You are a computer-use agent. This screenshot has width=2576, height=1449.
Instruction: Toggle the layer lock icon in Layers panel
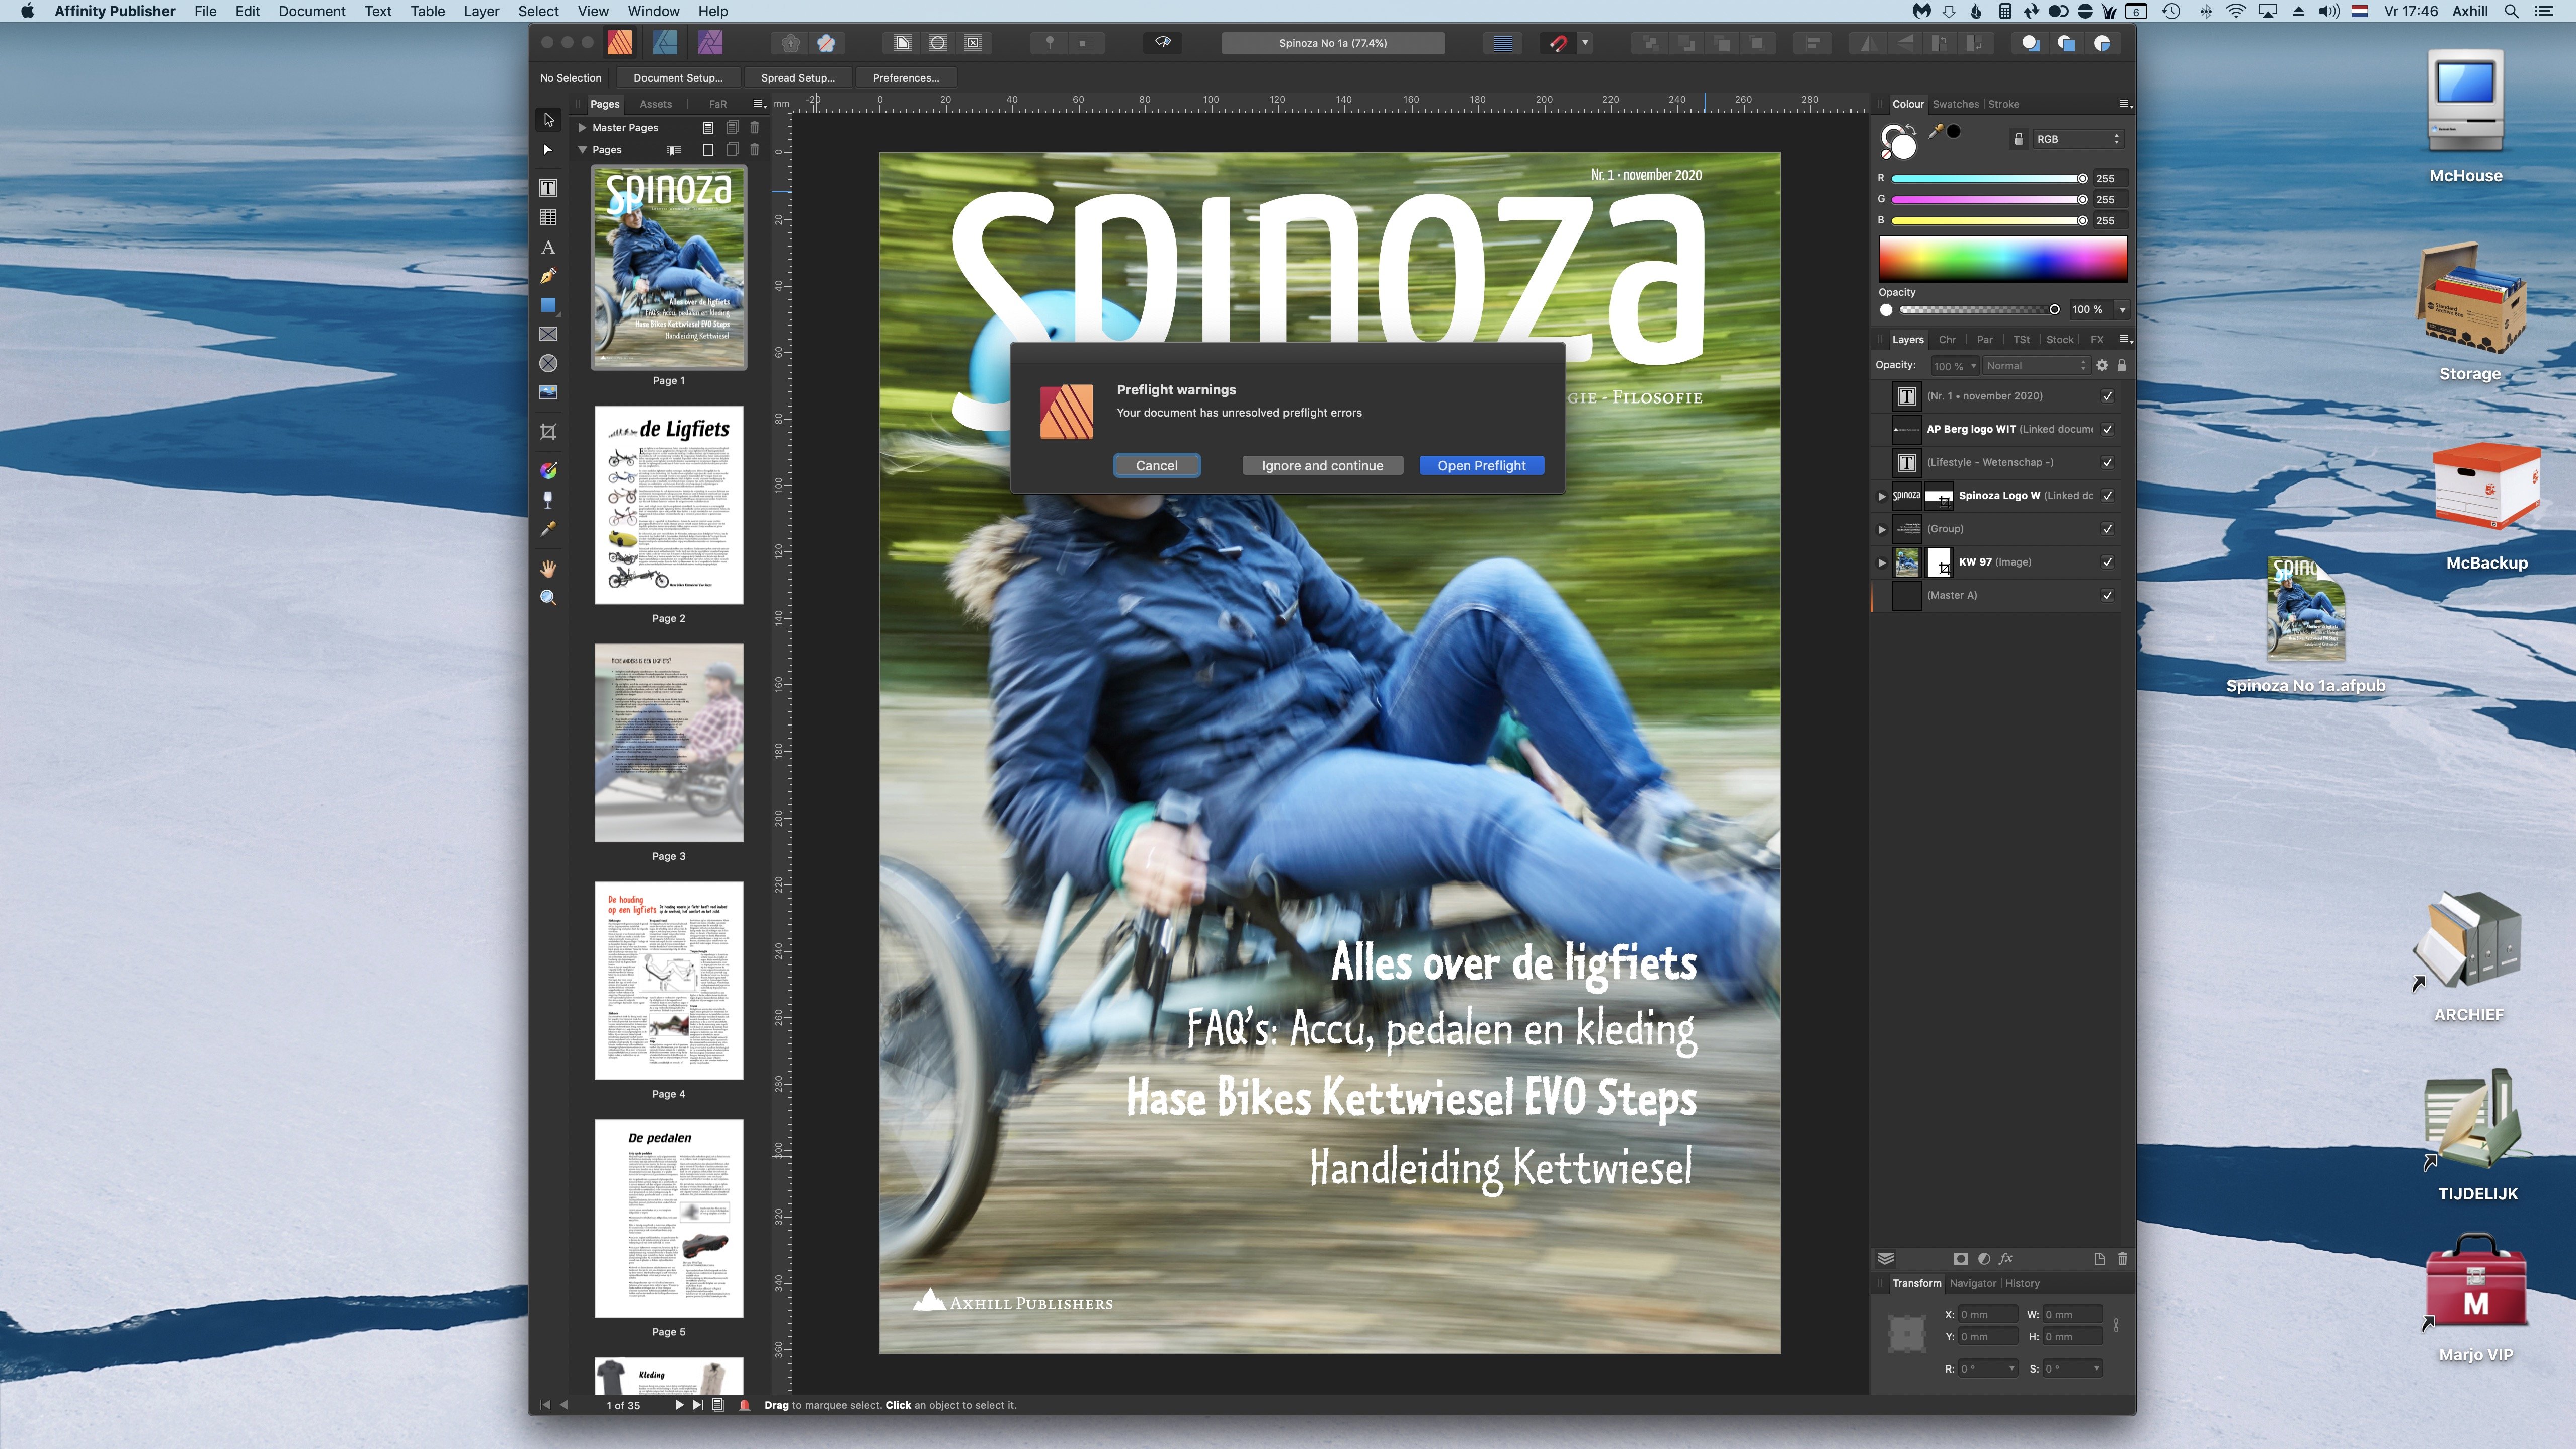click(2121, 366)
